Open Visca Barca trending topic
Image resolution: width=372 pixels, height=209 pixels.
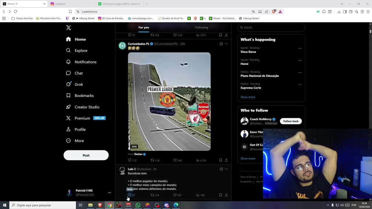point(248,52)
